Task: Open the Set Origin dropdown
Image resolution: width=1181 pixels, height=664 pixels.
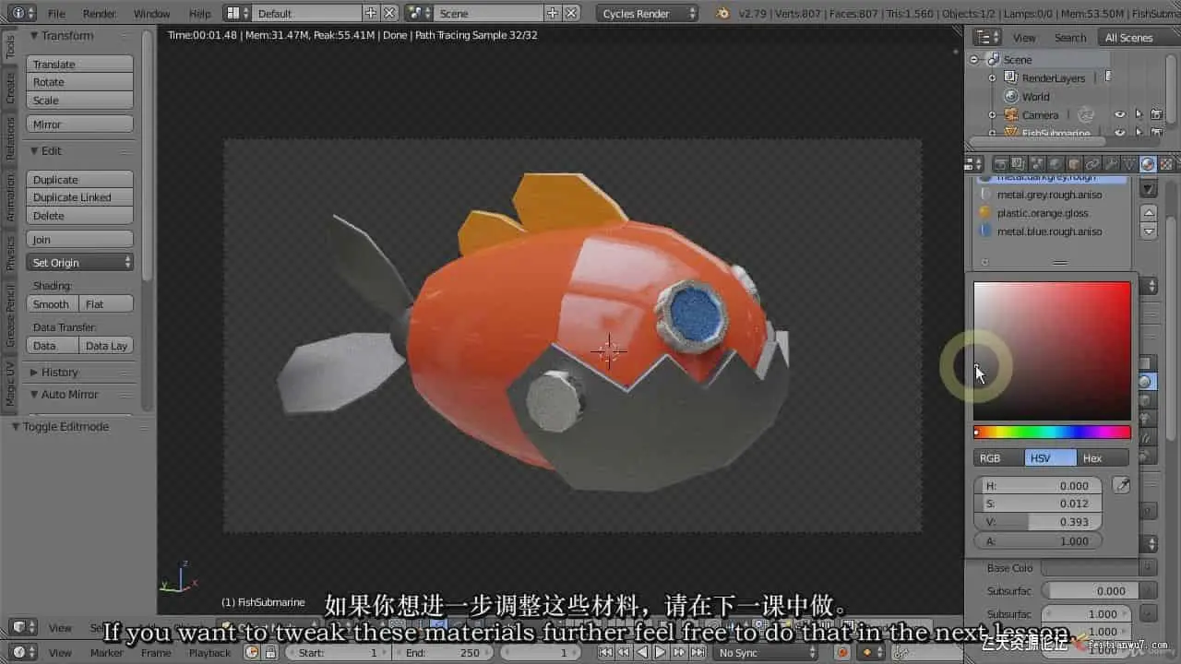Action: pyautogui.click(x=80, y=263)
